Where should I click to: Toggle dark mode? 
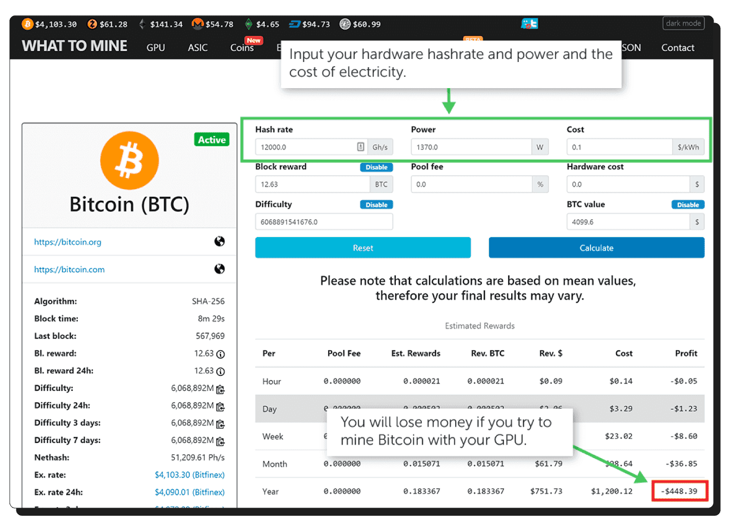pyautogui.click(x=683, y=23)
